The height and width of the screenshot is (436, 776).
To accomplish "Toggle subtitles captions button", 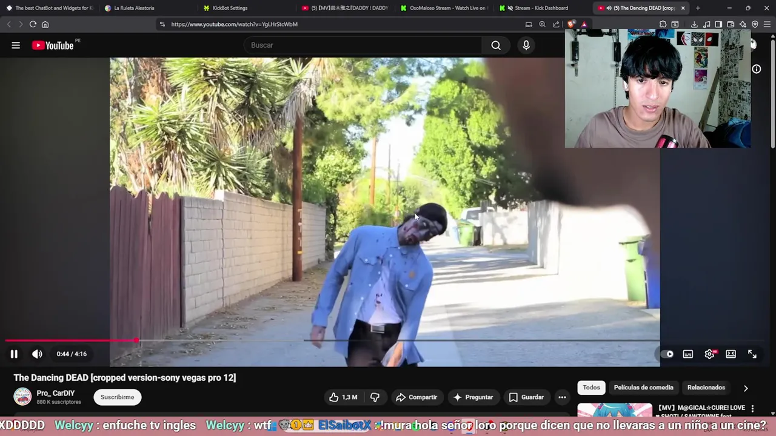I will coord(688,354).
